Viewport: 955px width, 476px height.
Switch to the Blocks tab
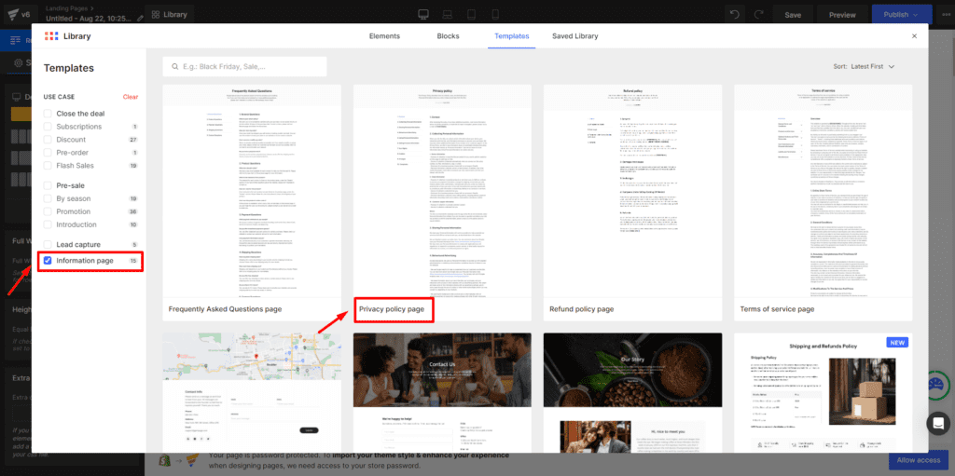click(x=448, y=36)
